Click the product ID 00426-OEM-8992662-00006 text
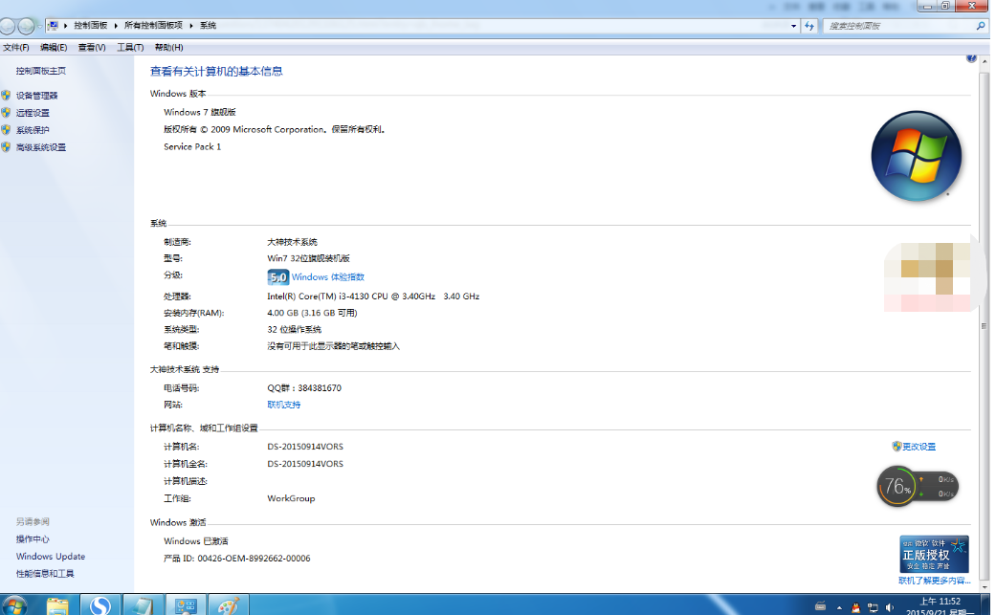This screenshot has width=996, height=615. 254,559
